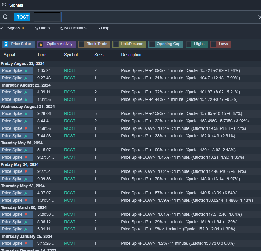Viewport: 261px width, 251px height.
Task: Click the up arrow in the 4:07:07 row
Action: (x=26, y=193)
